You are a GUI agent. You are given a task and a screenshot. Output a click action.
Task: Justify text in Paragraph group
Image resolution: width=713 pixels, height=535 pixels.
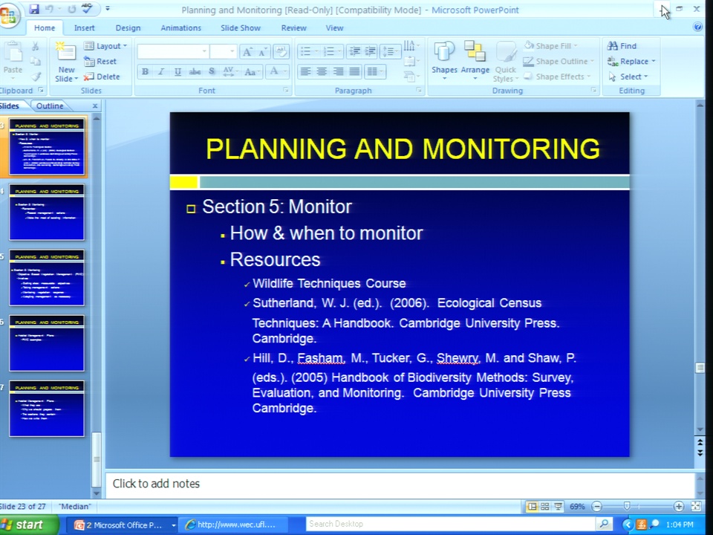click(355, 71)
